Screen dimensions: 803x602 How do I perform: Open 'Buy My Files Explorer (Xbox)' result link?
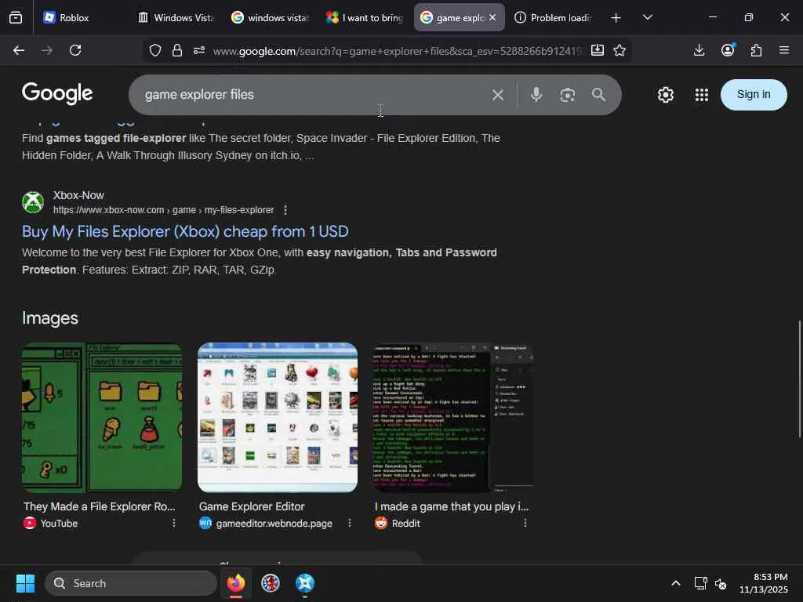185,231
